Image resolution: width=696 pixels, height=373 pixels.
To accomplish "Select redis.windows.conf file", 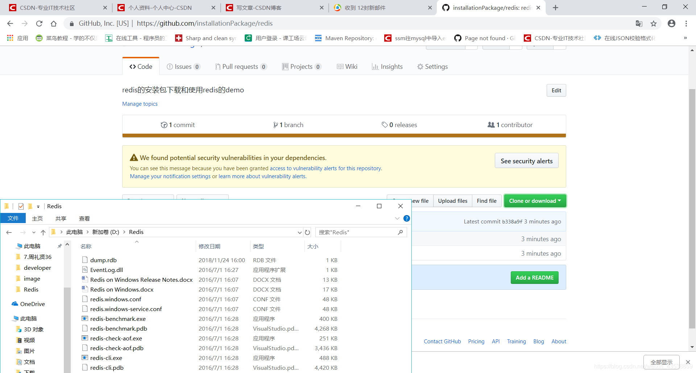I will coord(116,299).
